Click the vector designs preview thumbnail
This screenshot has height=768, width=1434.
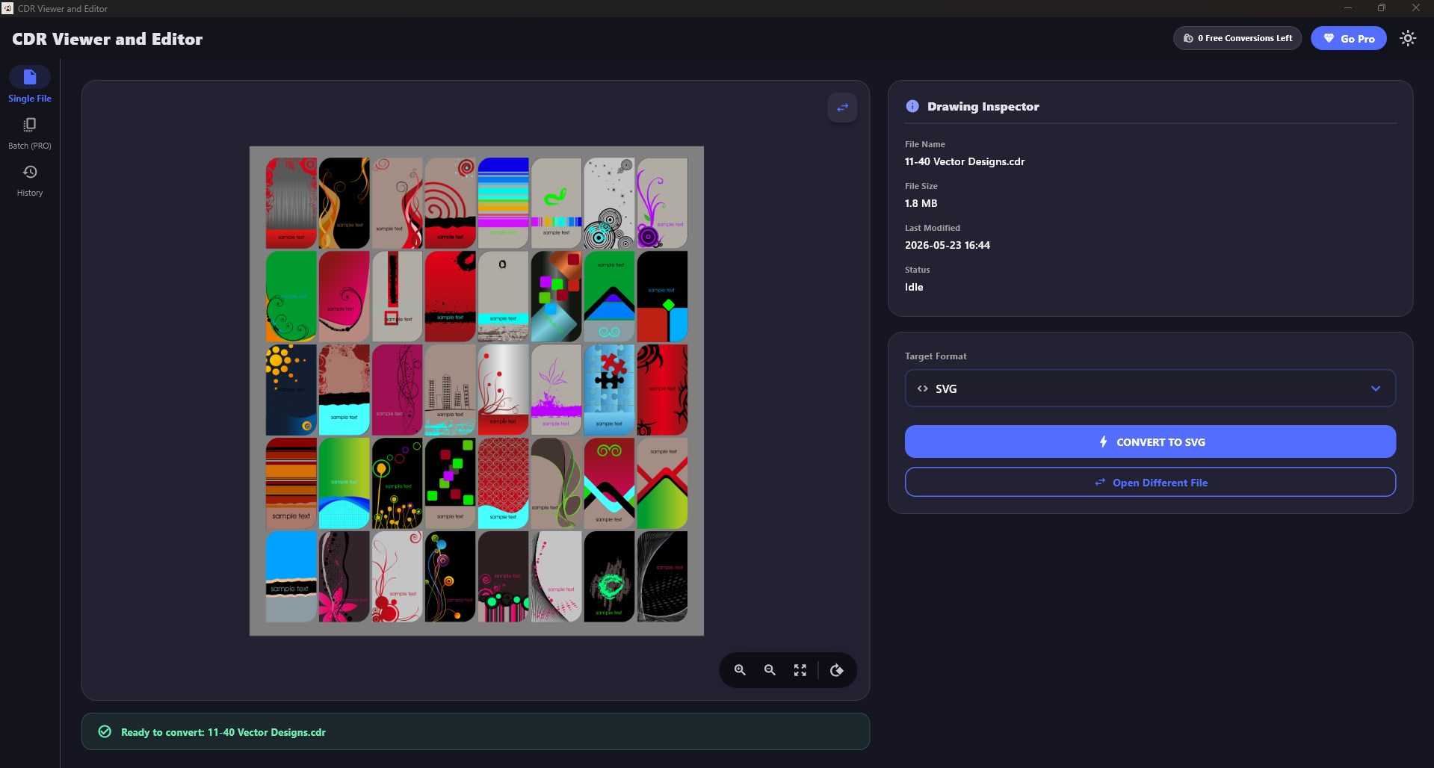point(477,391)
